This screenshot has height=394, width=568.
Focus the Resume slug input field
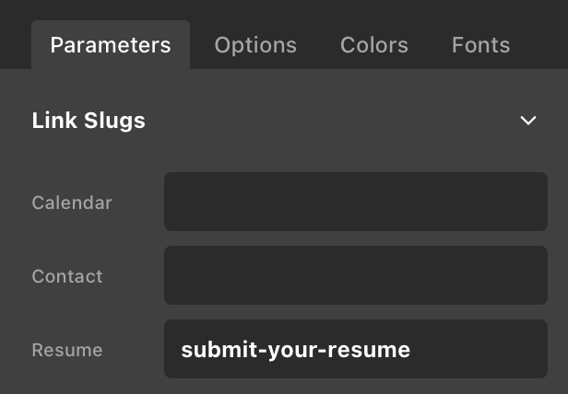355,349
